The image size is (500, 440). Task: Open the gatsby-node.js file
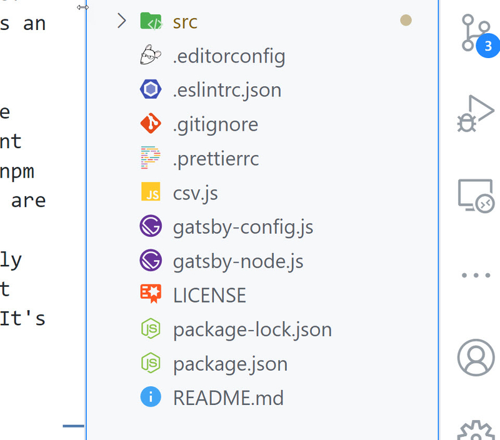[237, 261]
